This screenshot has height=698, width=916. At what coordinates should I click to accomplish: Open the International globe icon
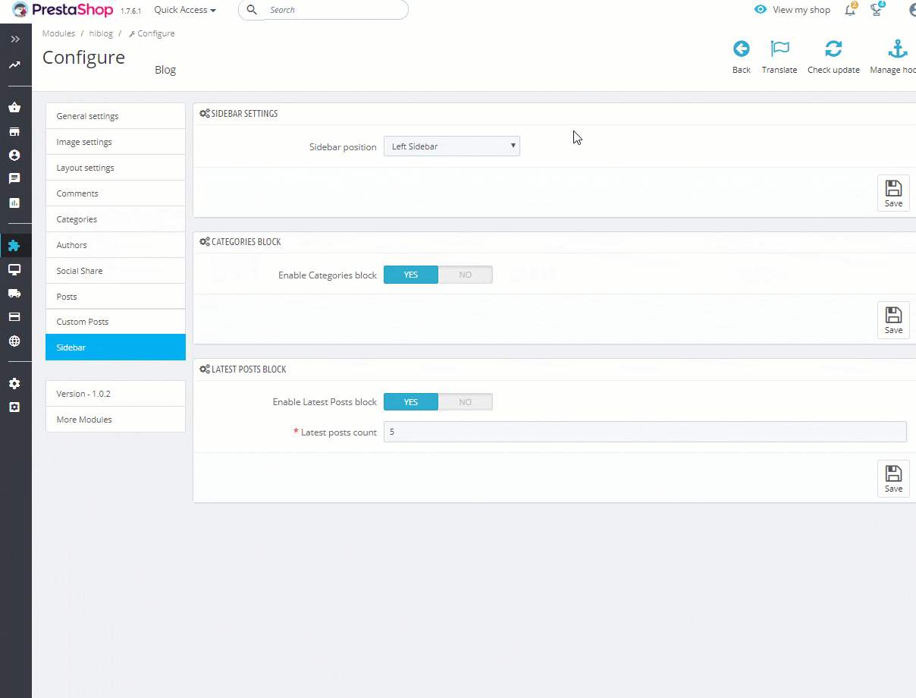14,341
